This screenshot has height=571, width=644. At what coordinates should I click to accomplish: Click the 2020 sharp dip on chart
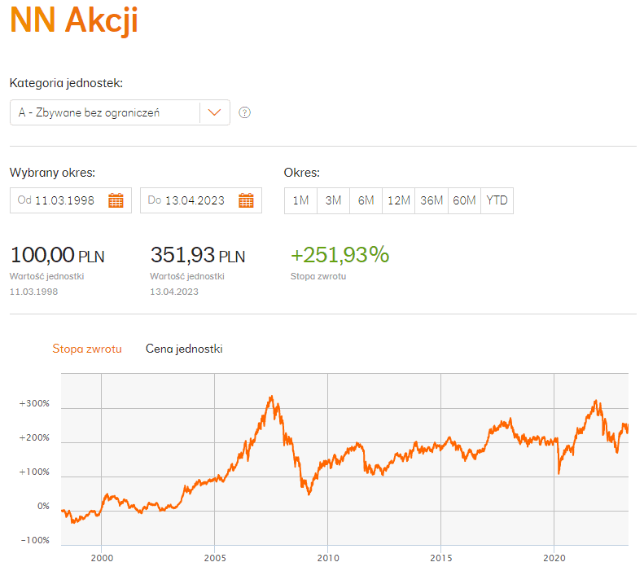(559, 472)
